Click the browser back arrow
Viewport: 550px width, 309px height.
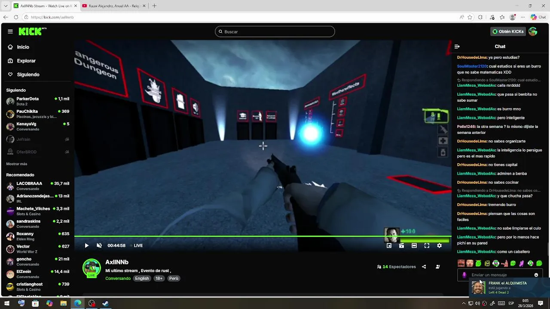[6, 17]
